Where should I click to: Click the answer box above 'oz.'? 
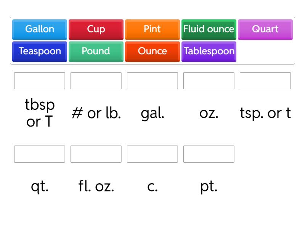pyautogui.click(x=209, y=81)
